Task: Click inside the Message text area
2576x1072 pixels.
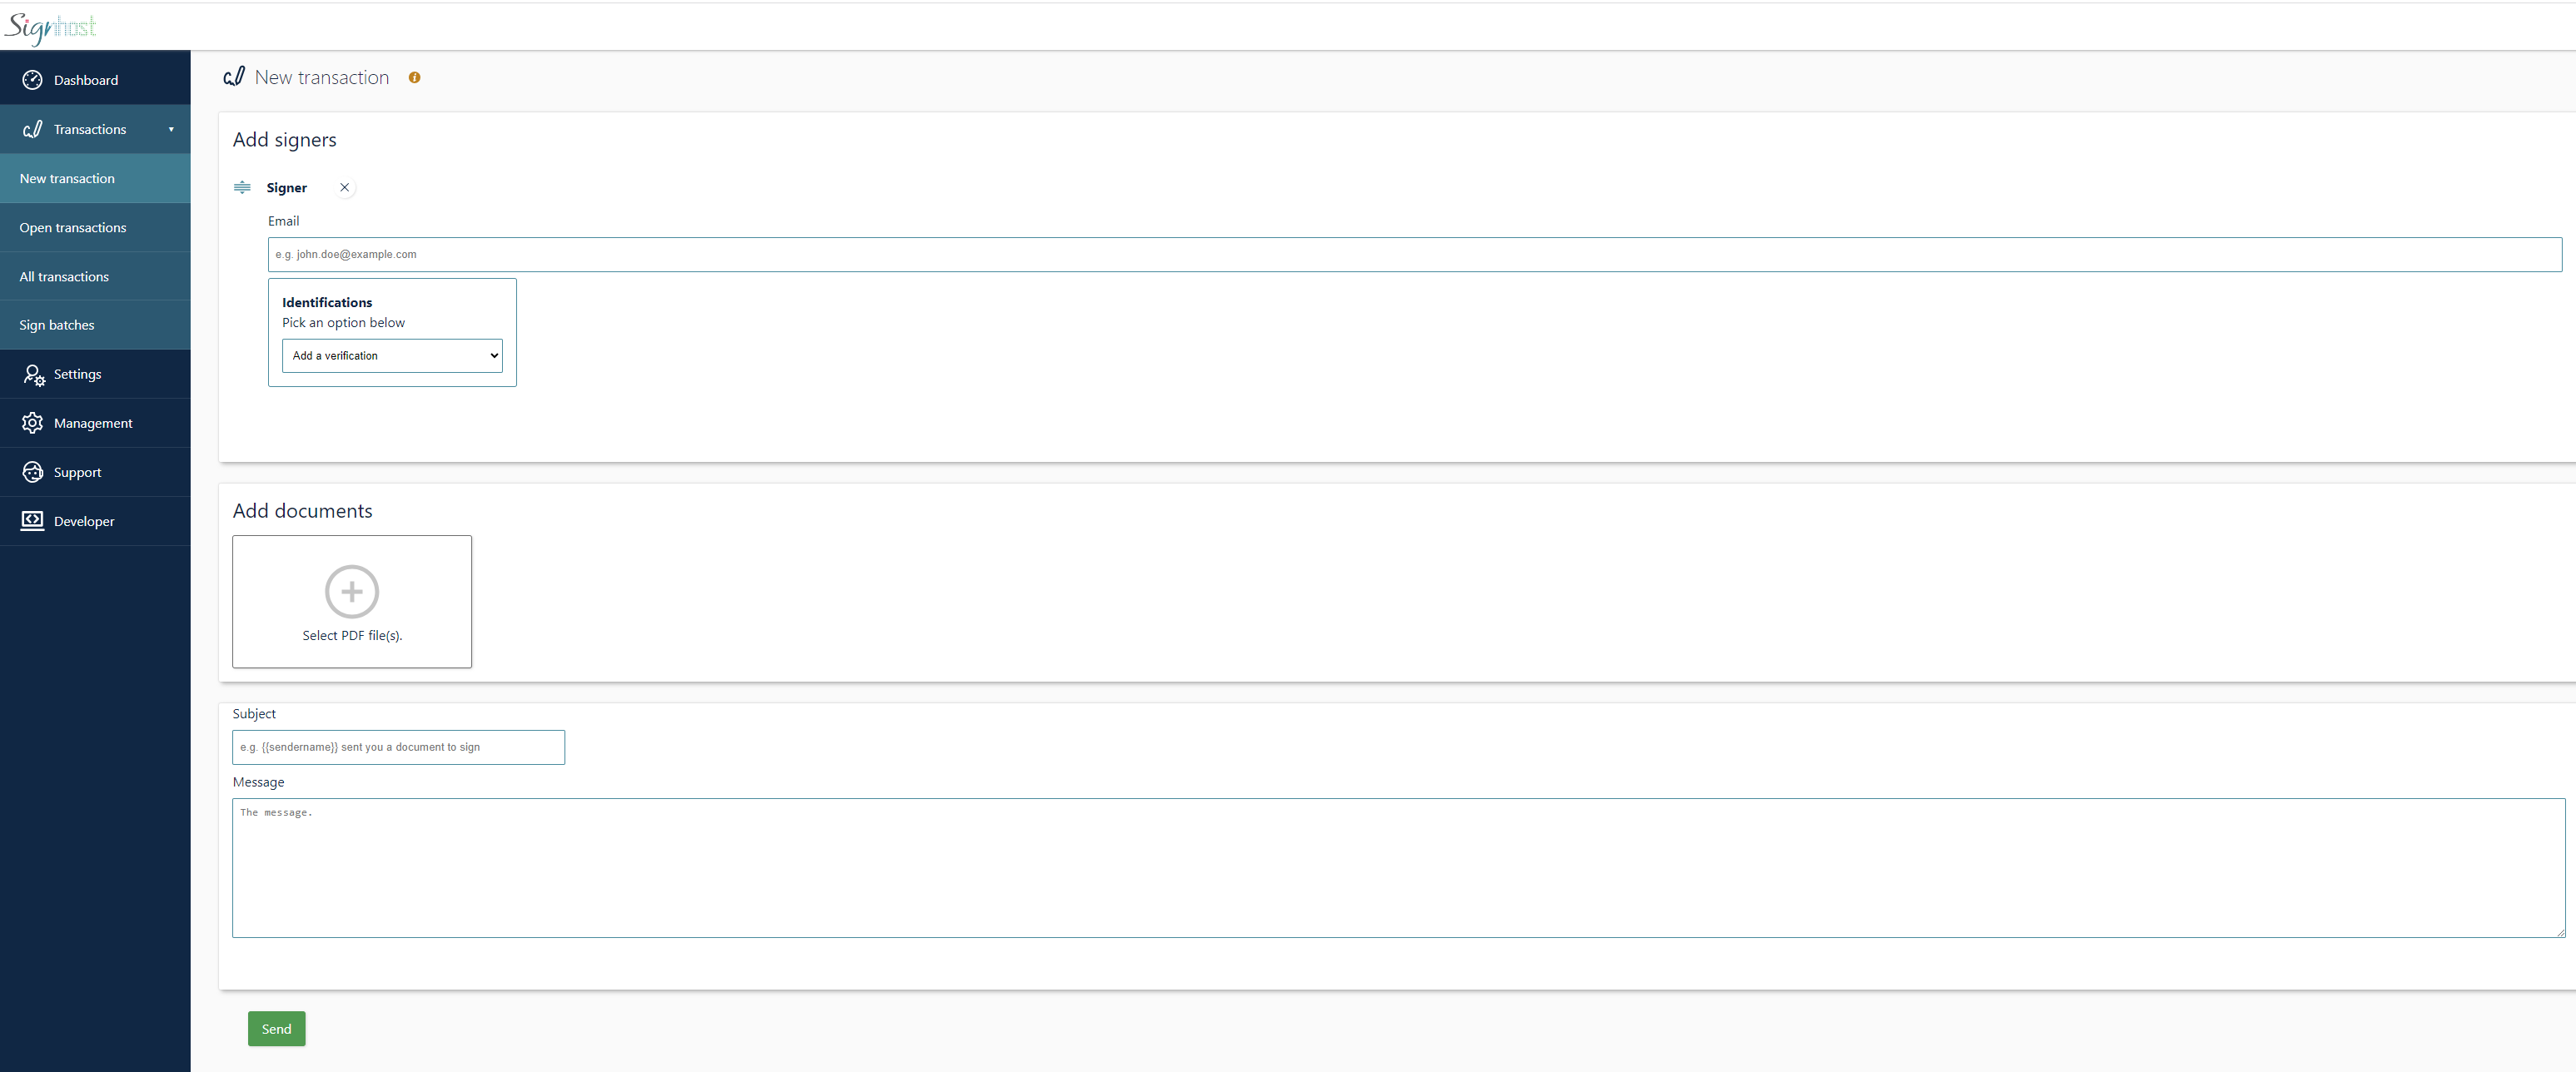Action: [x=1398, y=867]
